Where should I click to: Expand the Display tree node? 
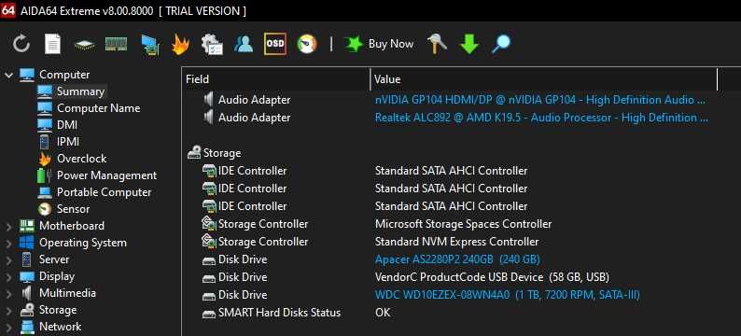[x=8, y=277]
